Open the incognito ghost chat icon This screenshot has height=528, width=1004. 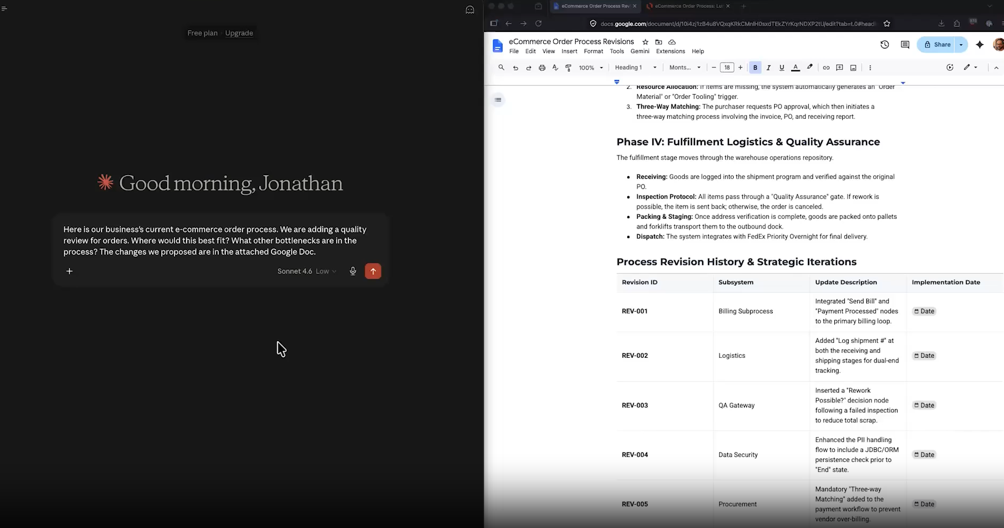(x=470, y=10)
